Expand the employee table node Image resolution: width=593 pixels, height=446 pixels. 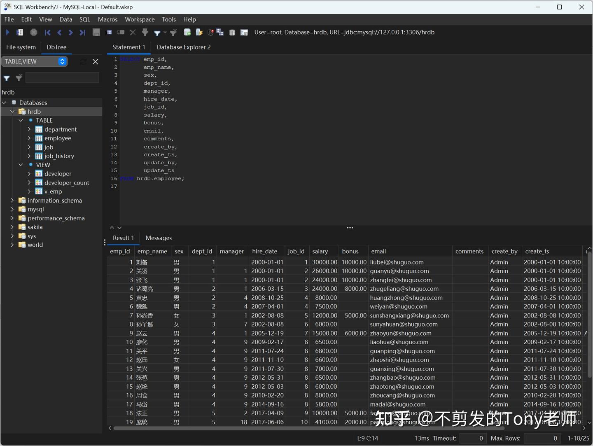pyautogui.click(x=29, y=138)
